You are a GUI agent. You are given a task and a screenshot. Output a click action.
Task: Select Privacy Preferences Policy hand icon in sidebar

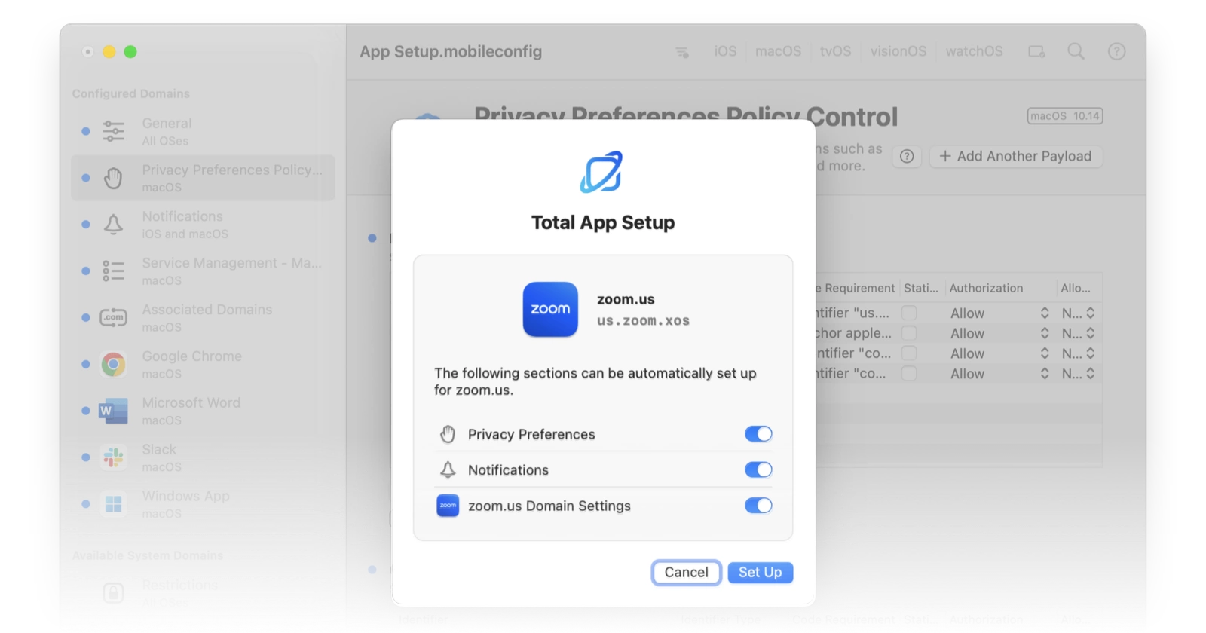113,178
